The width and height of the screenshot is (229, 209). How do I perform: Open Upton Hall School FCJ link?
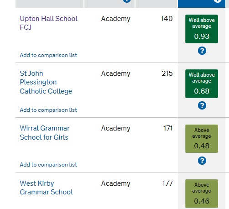49,23
